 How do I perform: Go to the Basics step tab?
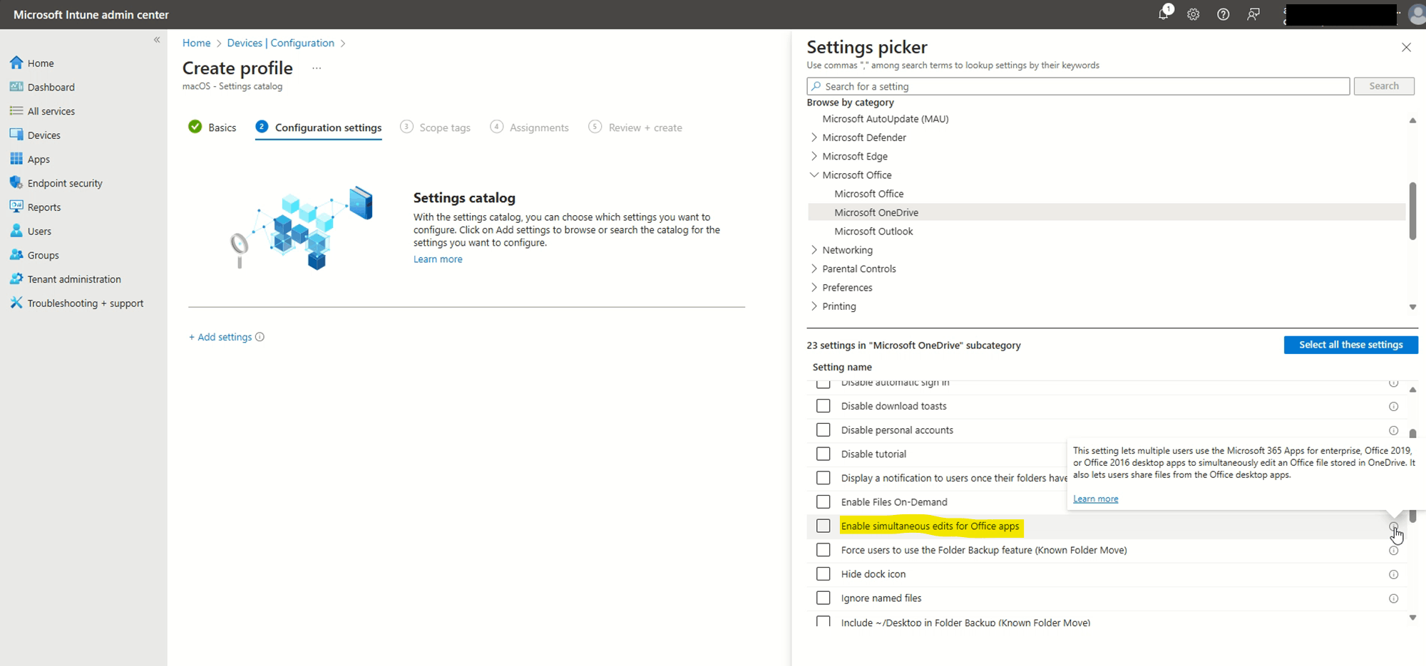(x=212, y=128)
